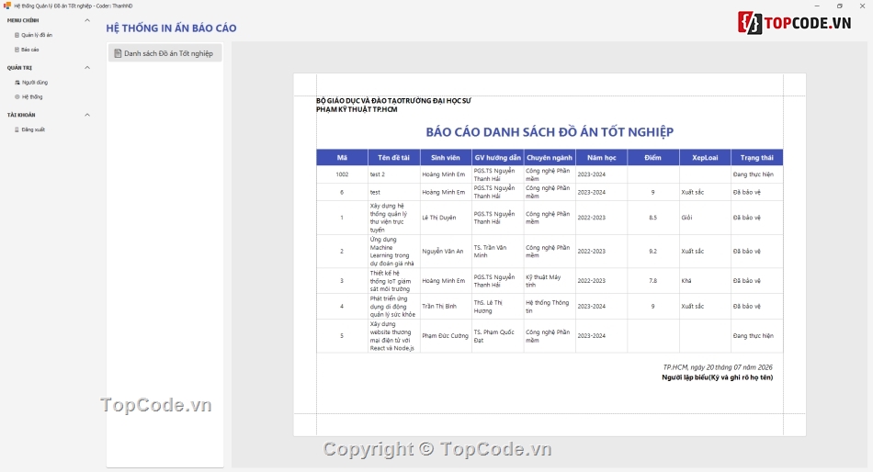
Task: Collapse the MENU CHÍNH section chevron
Action: coord(87,20)
